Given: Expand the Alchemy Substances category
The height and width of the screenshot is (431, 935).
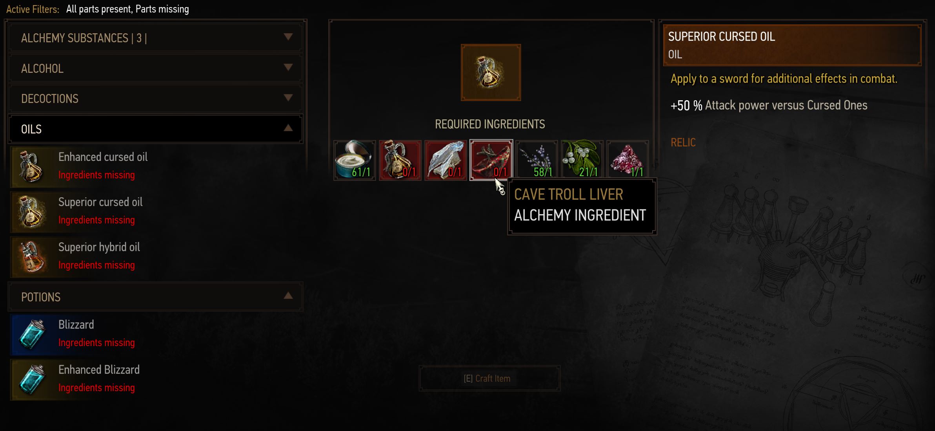Looking at the screenshot, I should (x=155, y=38).
